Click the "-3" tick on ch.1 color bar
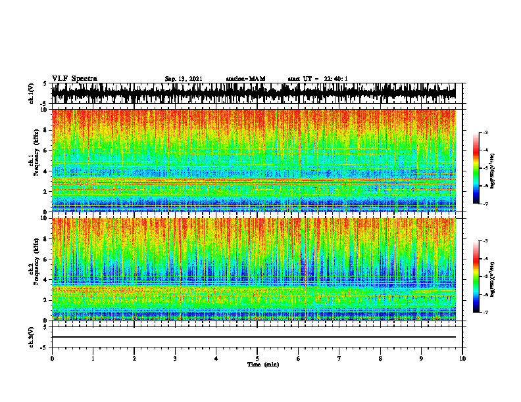Viewport: 521px width, 402px height. (x=485, y=132)
